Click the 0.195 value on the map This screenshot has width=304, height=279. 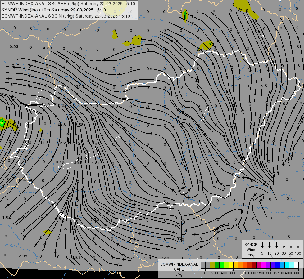(61, 162)
